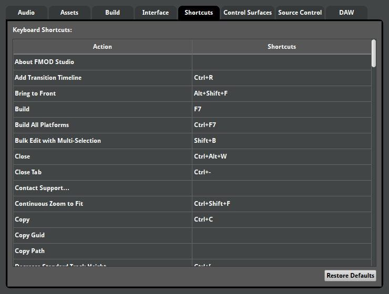Viewport: 389px width, 294px height.
Task: Switch to Source Control tab
Action: coord(299,13)
